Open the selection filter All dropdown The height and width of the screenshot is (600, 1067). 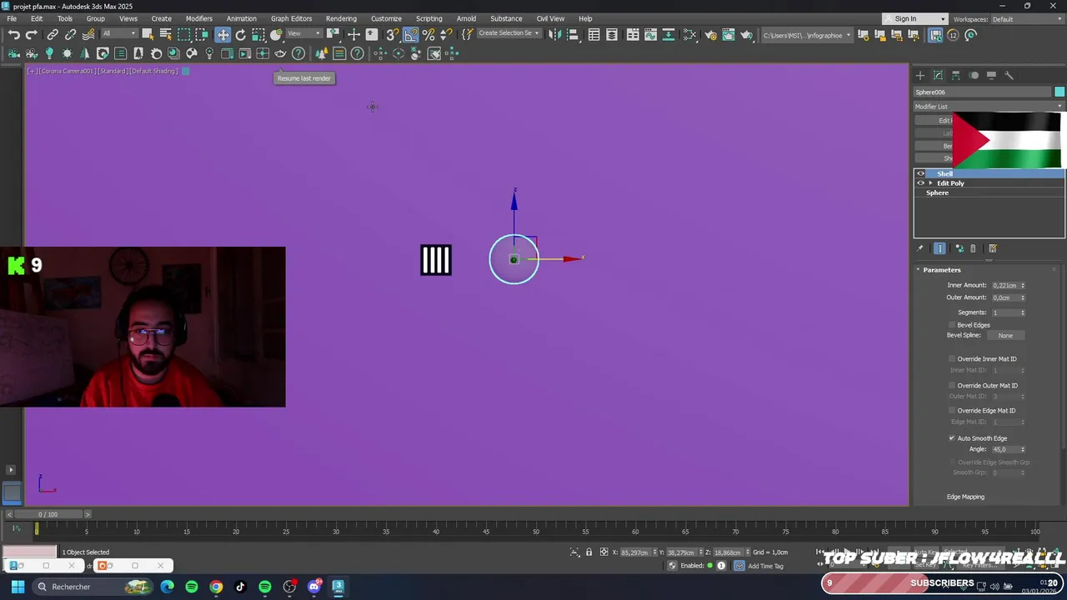click(118, 34)
